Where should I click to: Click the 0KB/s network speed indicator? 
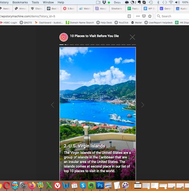point(117,2)
